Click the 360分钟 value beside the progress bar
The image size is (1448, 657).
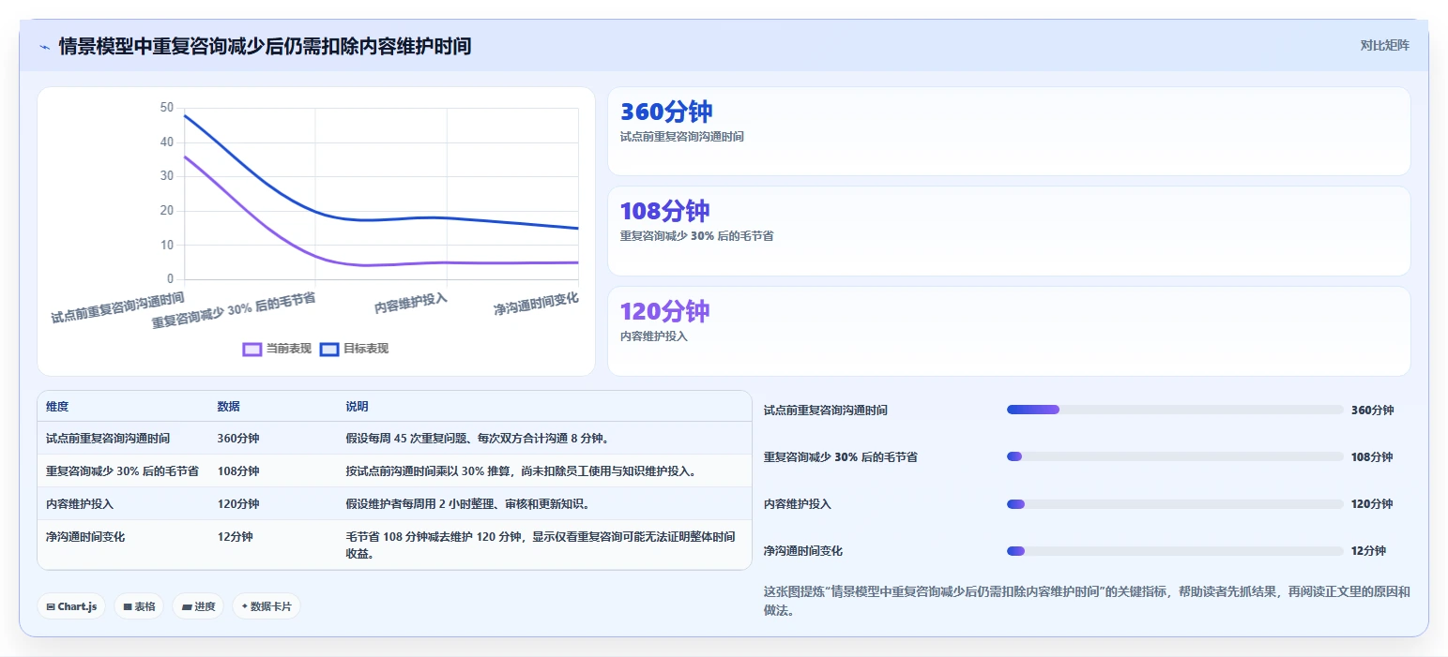click(x=1372, y=411)
